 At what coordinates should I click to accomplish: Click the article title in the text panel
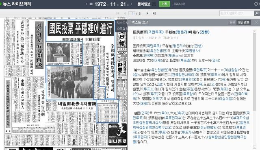click(x=171, y=32)
